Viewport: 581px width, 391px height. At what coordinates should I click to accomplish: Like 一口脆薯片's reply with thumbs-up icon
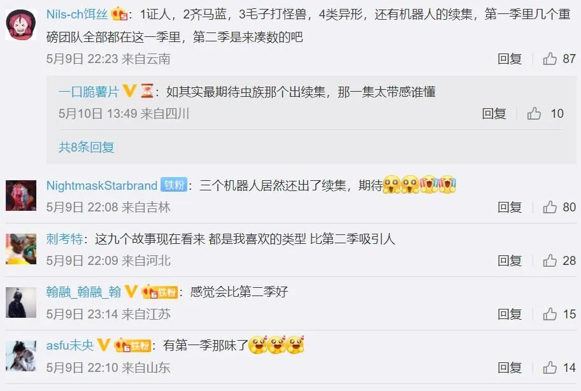[x=534, y=113]
